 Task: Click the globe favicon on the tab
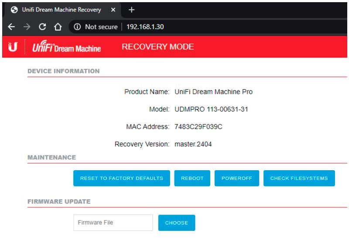[x=14, y=10]
